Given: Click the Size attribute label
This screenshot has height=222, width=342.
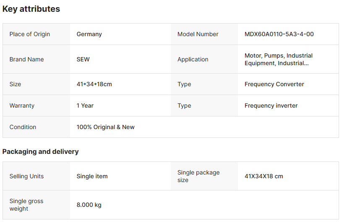Looking at the screenshot, I should point(15,84).
